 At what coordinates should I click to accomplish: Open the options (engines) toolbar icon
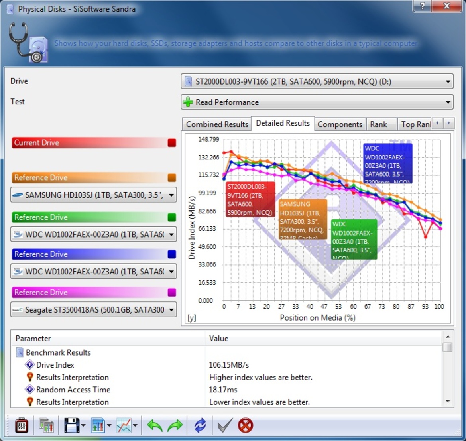(x=22, y=425)
